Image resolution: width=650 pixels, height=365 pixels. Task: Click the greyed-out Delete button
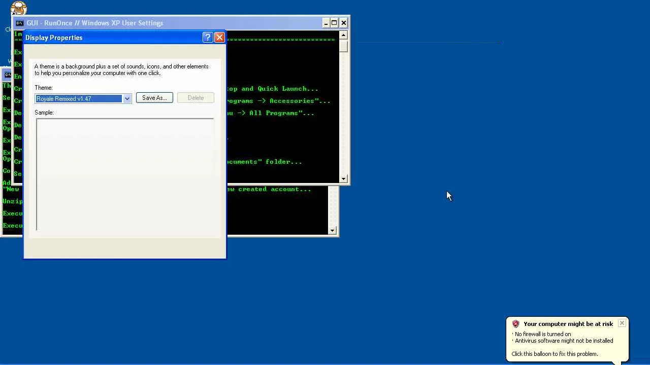pos(196,98)
